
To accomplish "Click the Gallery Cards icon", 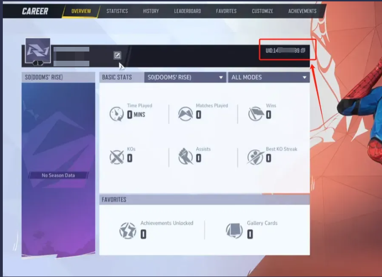I will (234, 230).
